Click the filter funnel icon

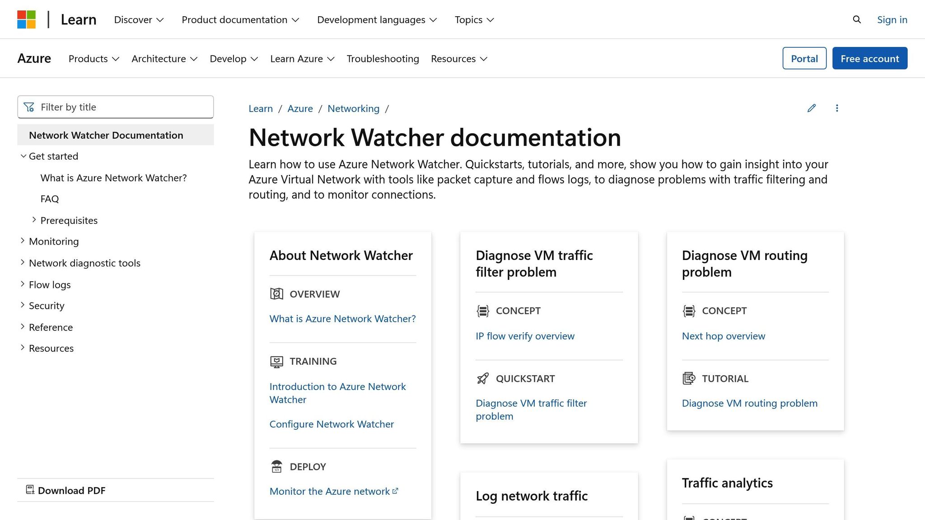(x=29, y=107)
